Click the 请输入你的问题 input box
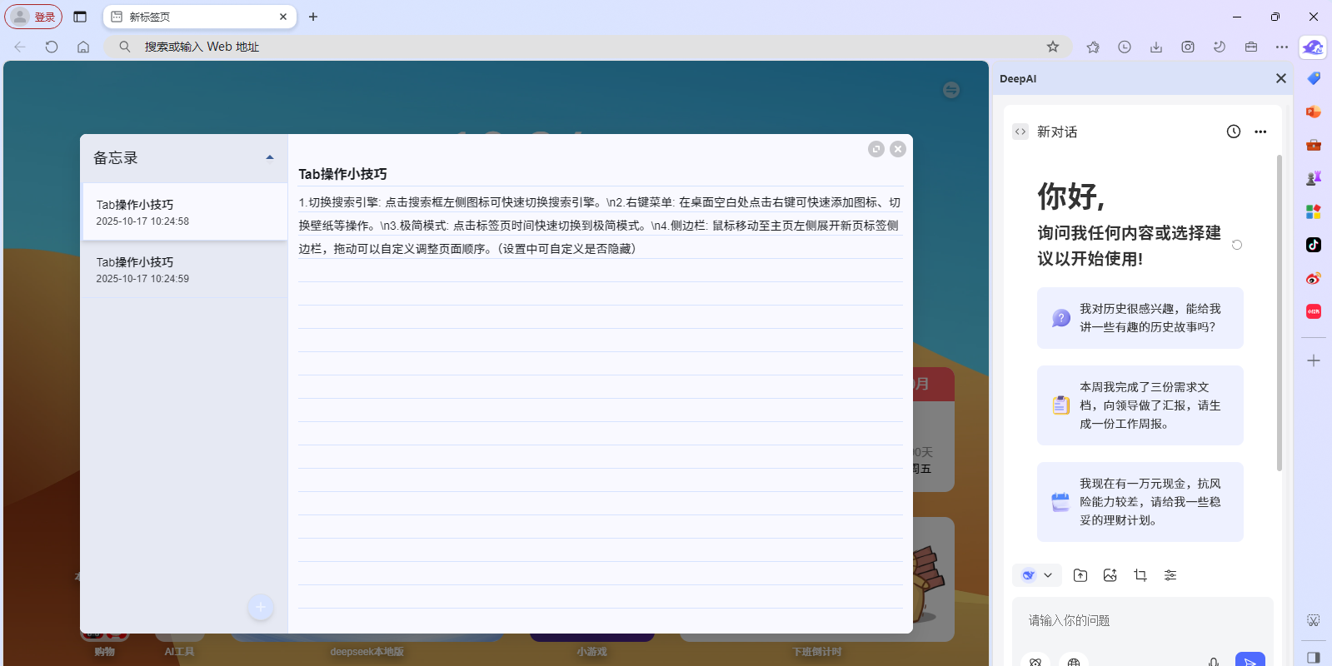1332x666 pixels. pyautogui.click(x=1141, y=621)
